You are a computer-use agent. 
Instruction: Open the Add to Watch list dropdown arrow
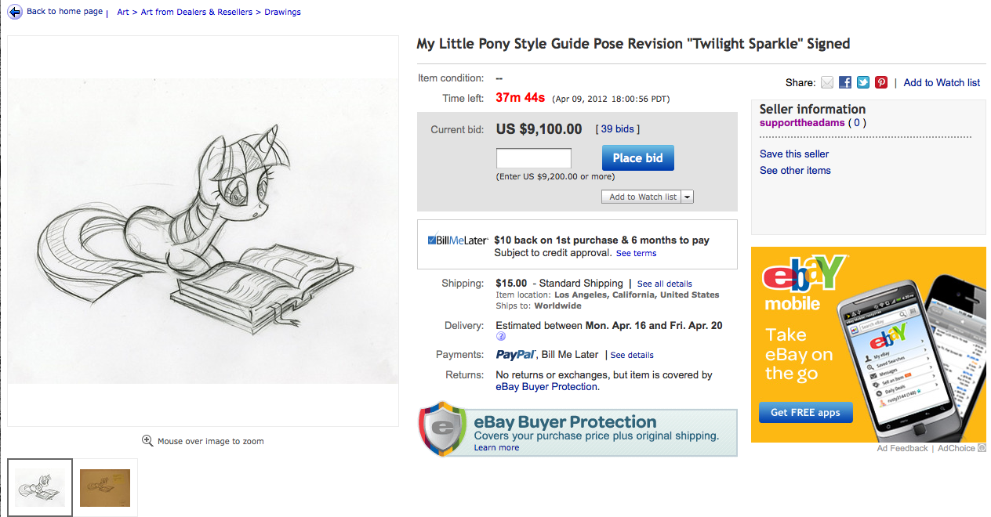pos(688,197)
